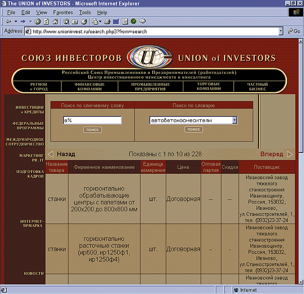Screen dimensions: 304x294
Task: Open ТОРГОВЫЕ КОМПАНИИ section
Action: click(x=209, y=87)
